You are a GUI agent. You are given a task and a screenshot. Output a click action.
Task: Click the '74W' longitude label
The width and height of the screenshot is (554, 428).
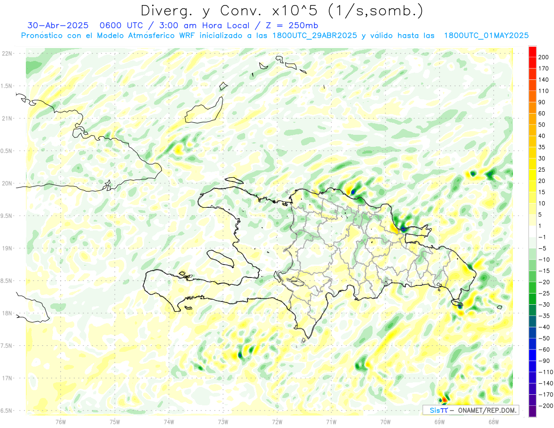[x=169, y=422]
